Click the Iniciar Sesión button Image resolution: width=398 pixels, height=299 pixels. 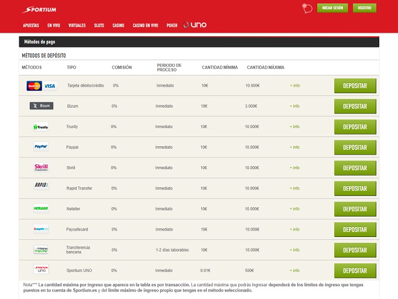[332, 8]
